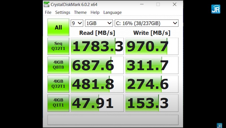Click the Seq read result 1783.3
Image resolution: width=226 pixels, height=128 pixels.
coord(97,46)
